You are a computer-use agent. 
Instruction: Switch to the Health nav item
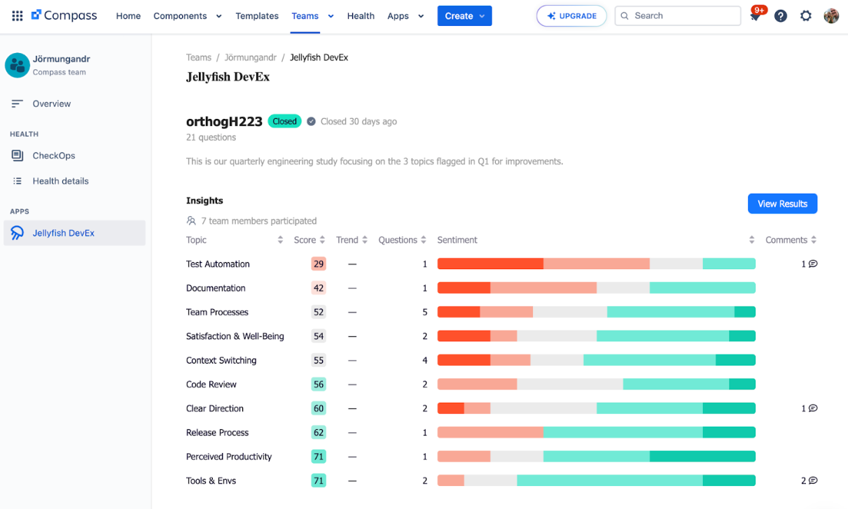click(x=361, y=15)
